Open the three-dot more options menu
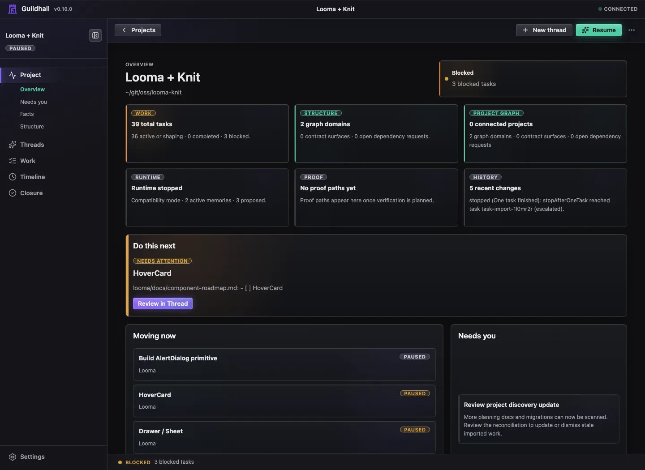 coord(632,30)
